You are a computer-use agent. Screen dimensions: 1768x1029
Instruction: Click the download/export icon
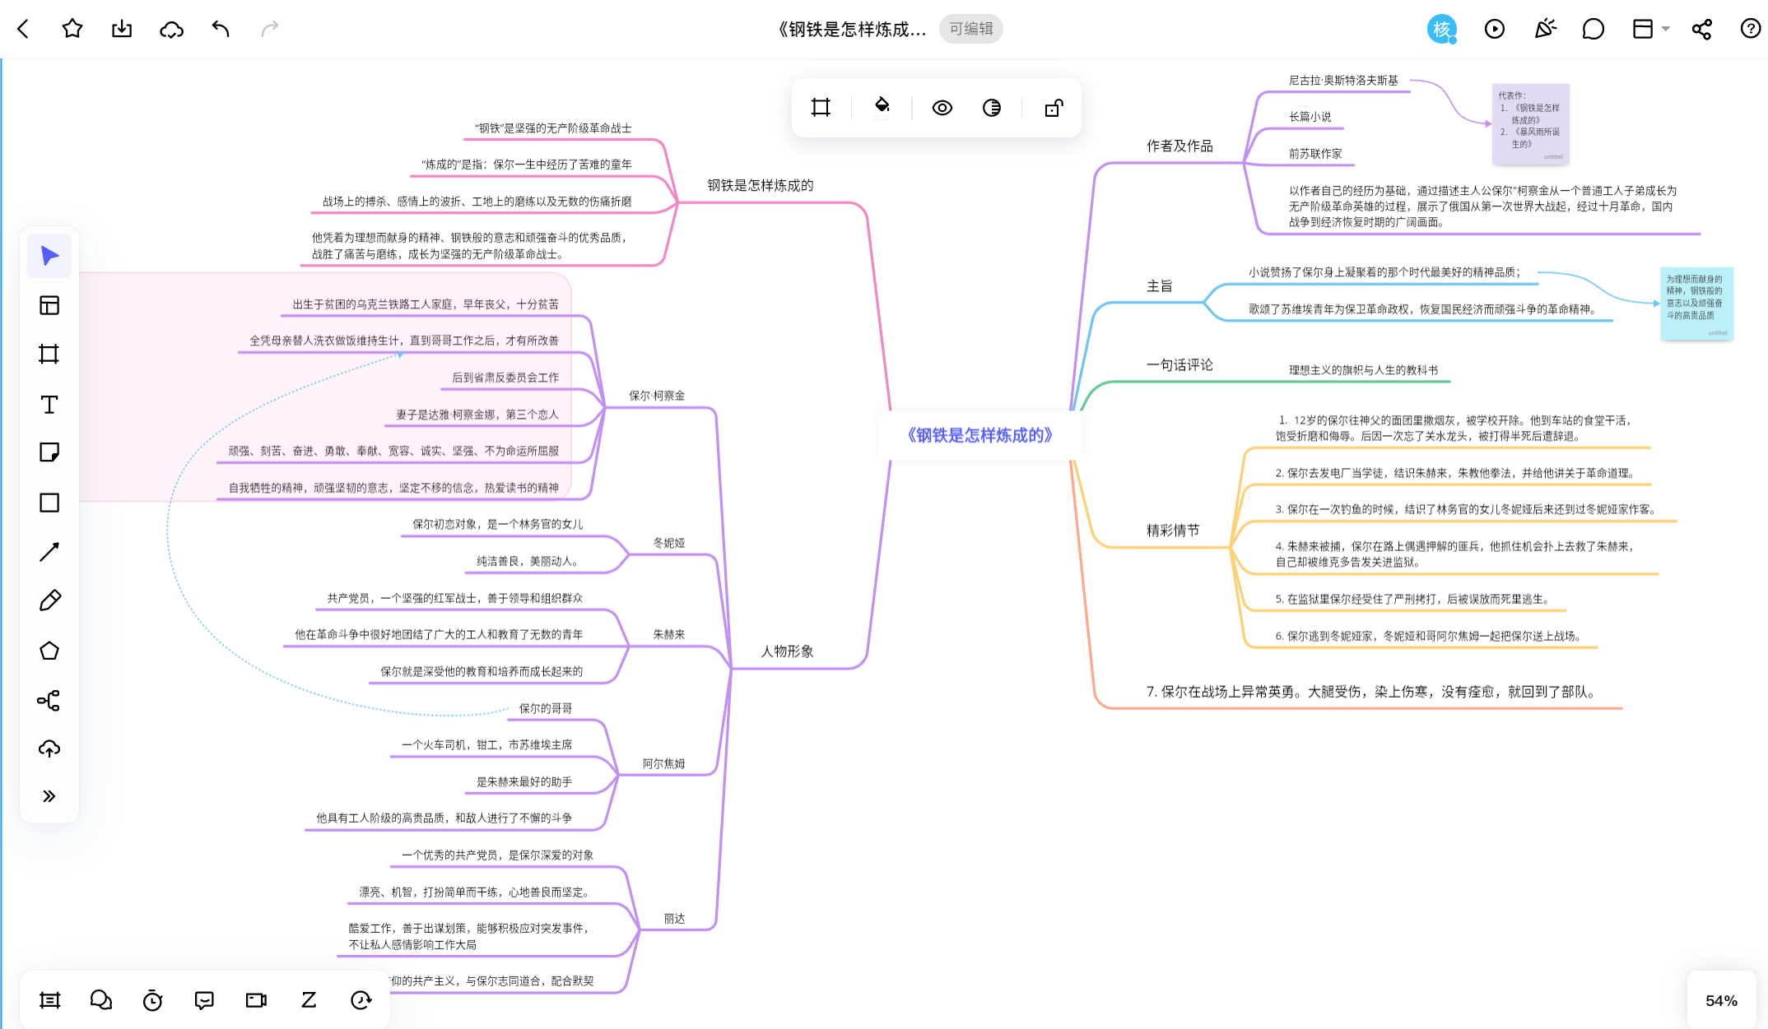click(122, 29)
